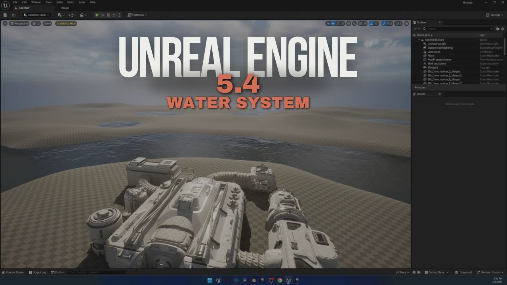Click the Perspective view mode button
Image resolution: width=507 pixels, height=285 pixels.
coord(19,23)
